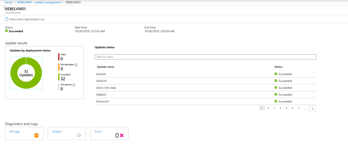This screenshot has height=152, width=348.
Task: Click the Not selected info icon
Action: tap(74, 85)
